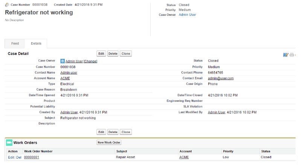Image resolution: width=305 pixels, height=165 pixels.
Task: Create a New Work Order
Action: coord(109,142)
